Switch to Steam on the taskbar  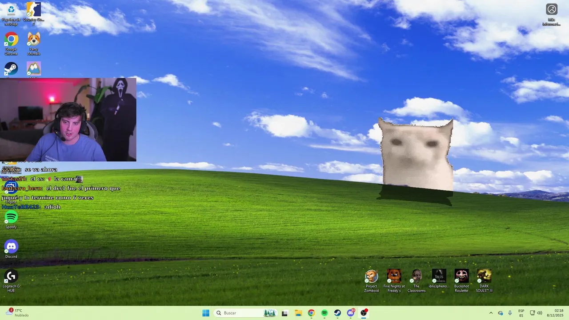337,313
